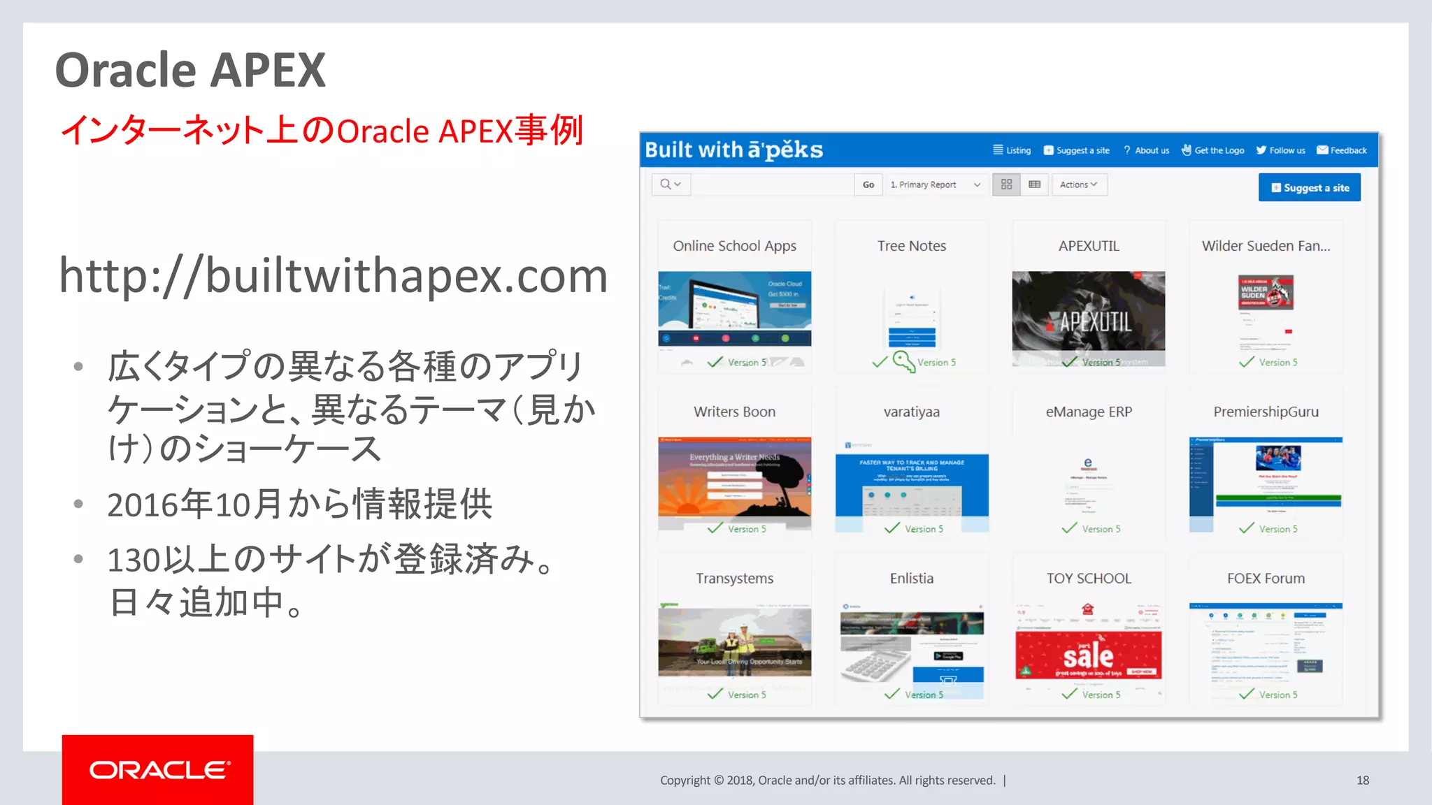Open the About us link
This screenshot has width=1432, height=805.
[x=1146, y=150]
